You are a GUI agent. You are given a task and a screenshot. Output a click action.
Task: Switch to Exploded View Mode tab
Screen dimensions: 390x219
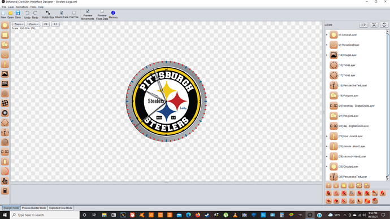point(60,208)
